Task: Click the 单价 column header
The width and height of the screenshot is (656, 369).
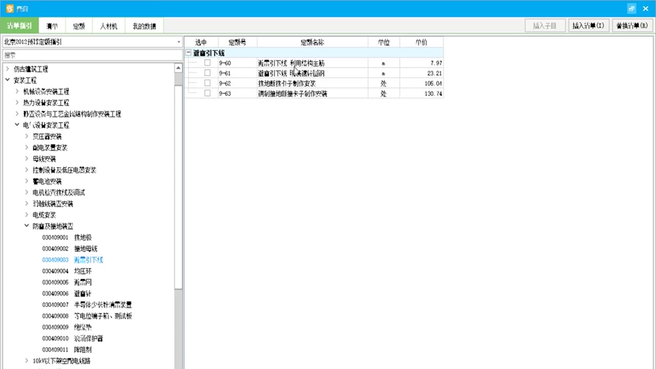Action: click(x=421, y=43)
